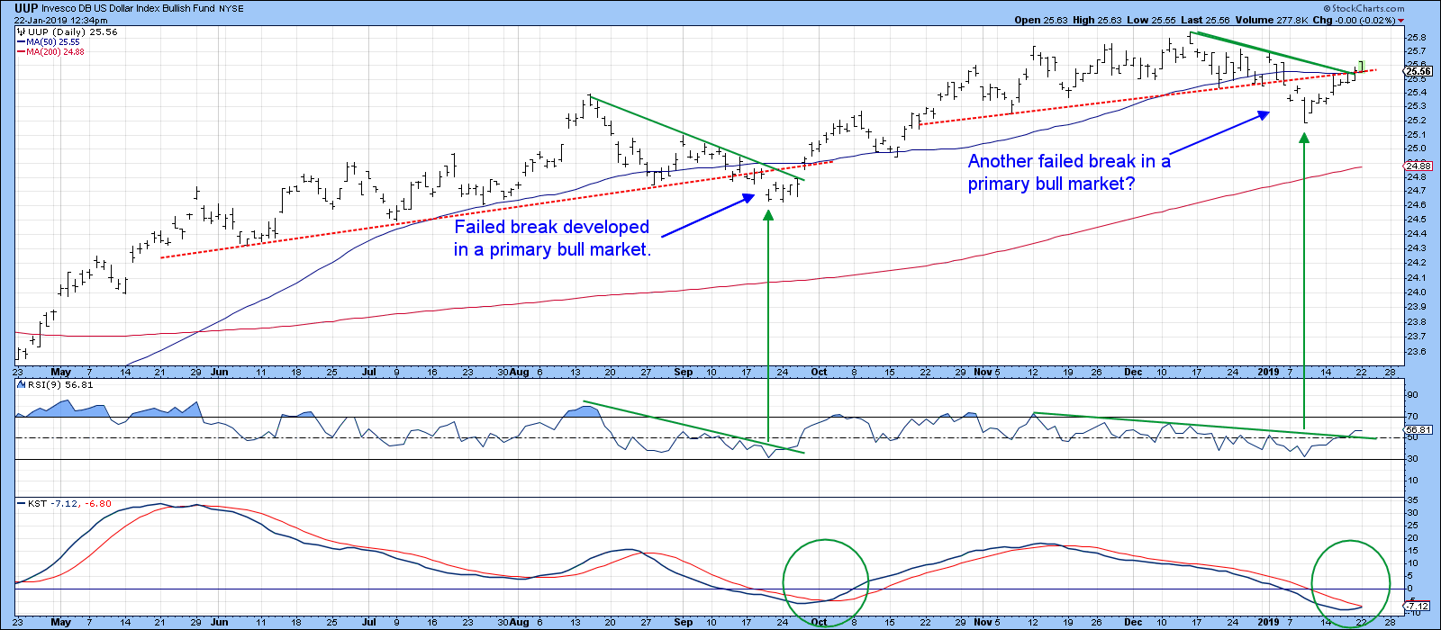Click the 35 level on the KST axis
The height and width of the screenshot is (630, 1441).
1412,499
